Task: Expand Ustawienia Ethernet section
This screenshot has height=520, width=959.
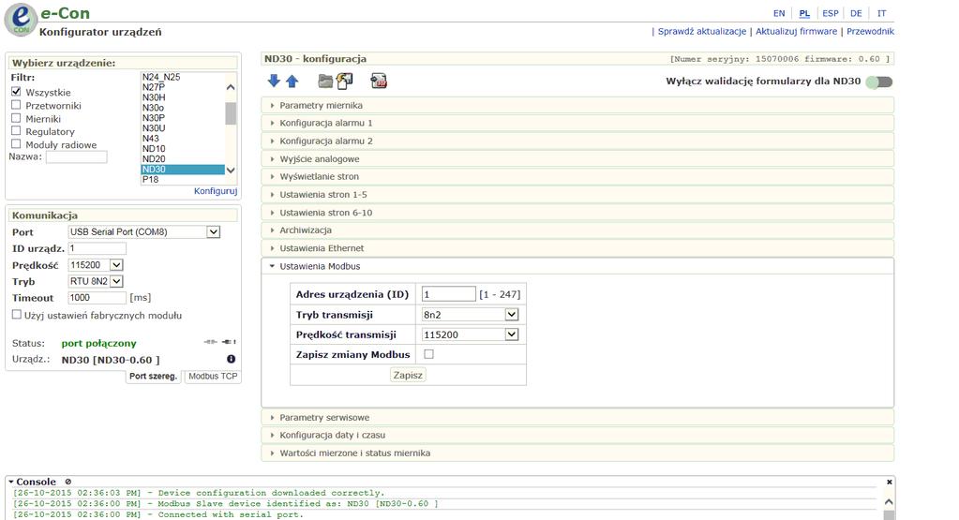Action: (577, 248)
